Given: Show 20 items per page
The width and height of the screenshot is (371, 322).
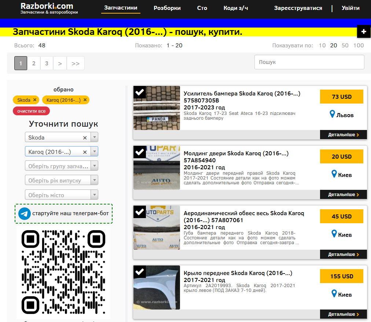Looking at the screenshot, I should click(334, 45).
